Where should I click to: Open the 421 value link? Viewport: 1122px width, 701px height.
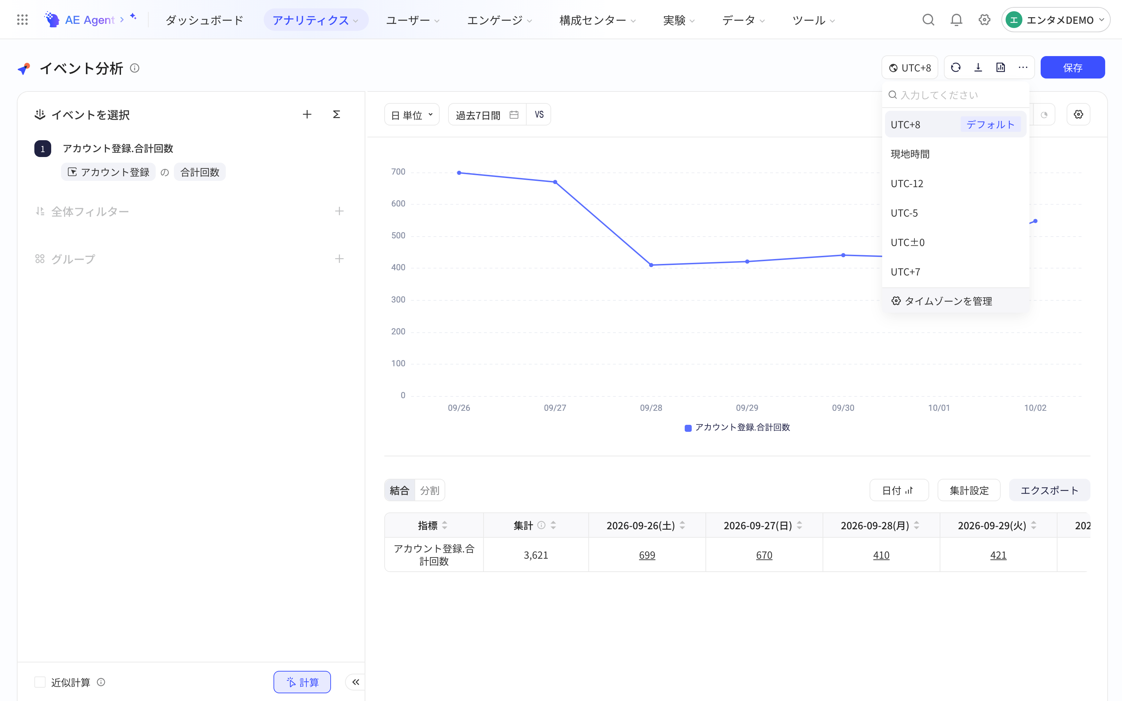998,555
